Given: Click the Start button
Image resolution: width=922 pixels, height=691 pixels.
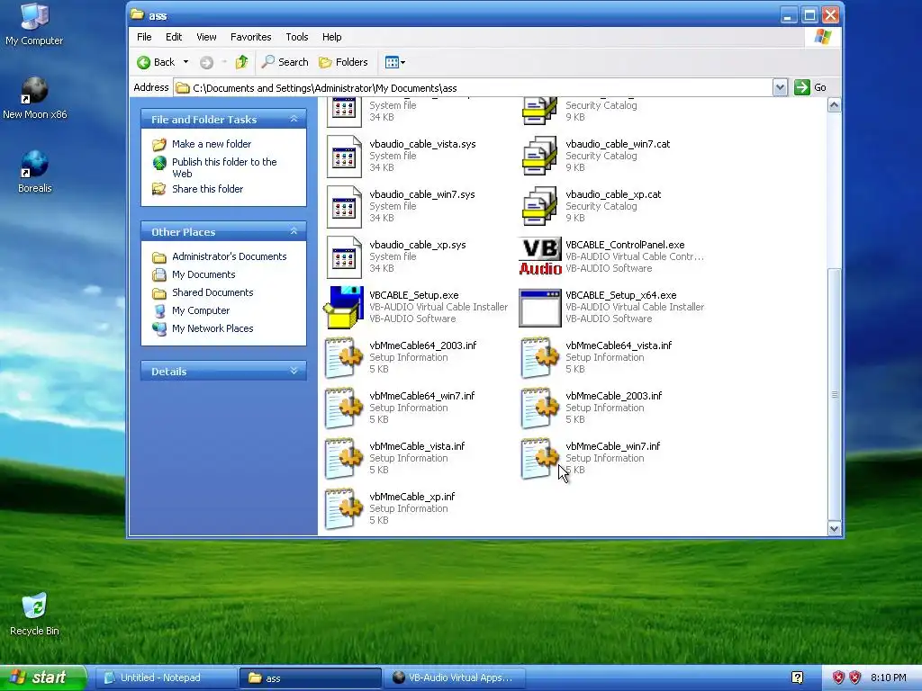Looking at the screenshot, I should tap(43, 678).
